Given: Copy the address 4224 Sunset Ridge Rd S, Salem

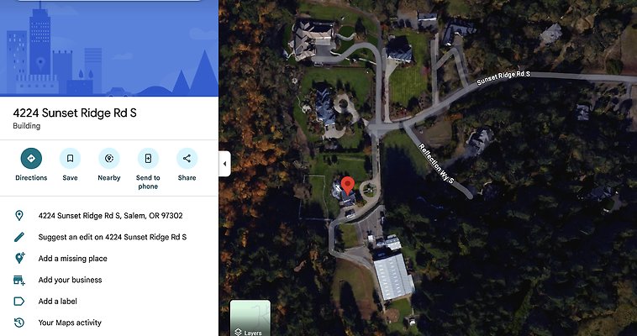Looking at the screenshot, I should [110, 215].
